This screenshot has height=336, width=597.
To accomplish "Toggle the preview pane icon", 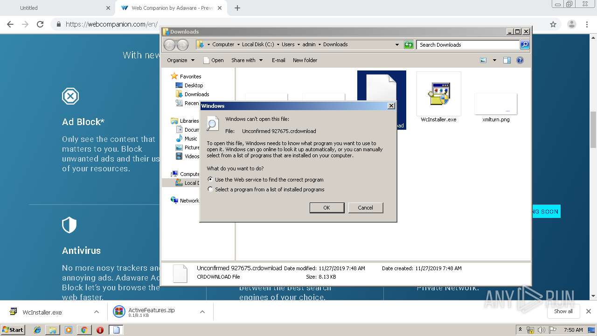I will tap(507, 60).
